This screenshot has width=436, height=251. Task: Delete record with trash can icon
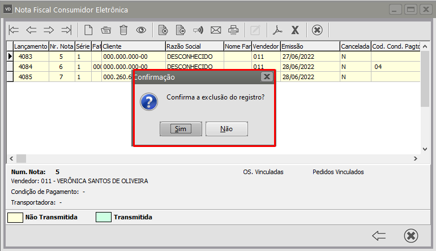coord(123,30)
